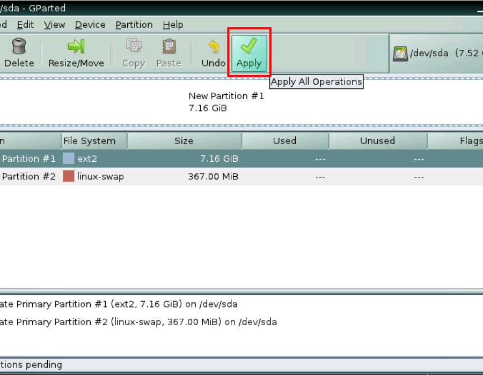Open the Help menu
Screen dimensions: 483x375
click(173, 25)
